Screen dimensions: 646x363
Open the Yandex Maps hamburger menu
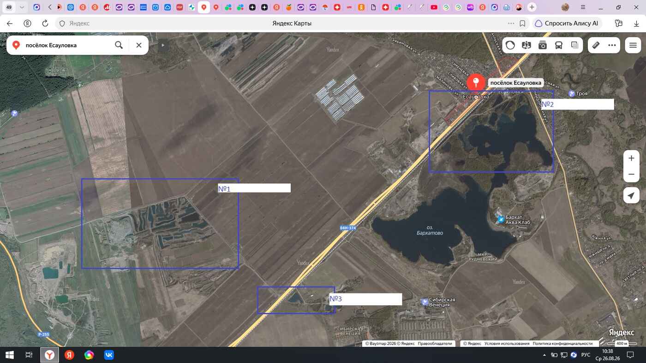tap(633, 45)
